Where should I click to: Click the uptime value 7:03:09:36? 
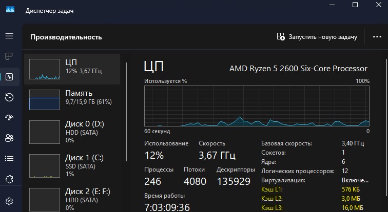click(167, 207)
